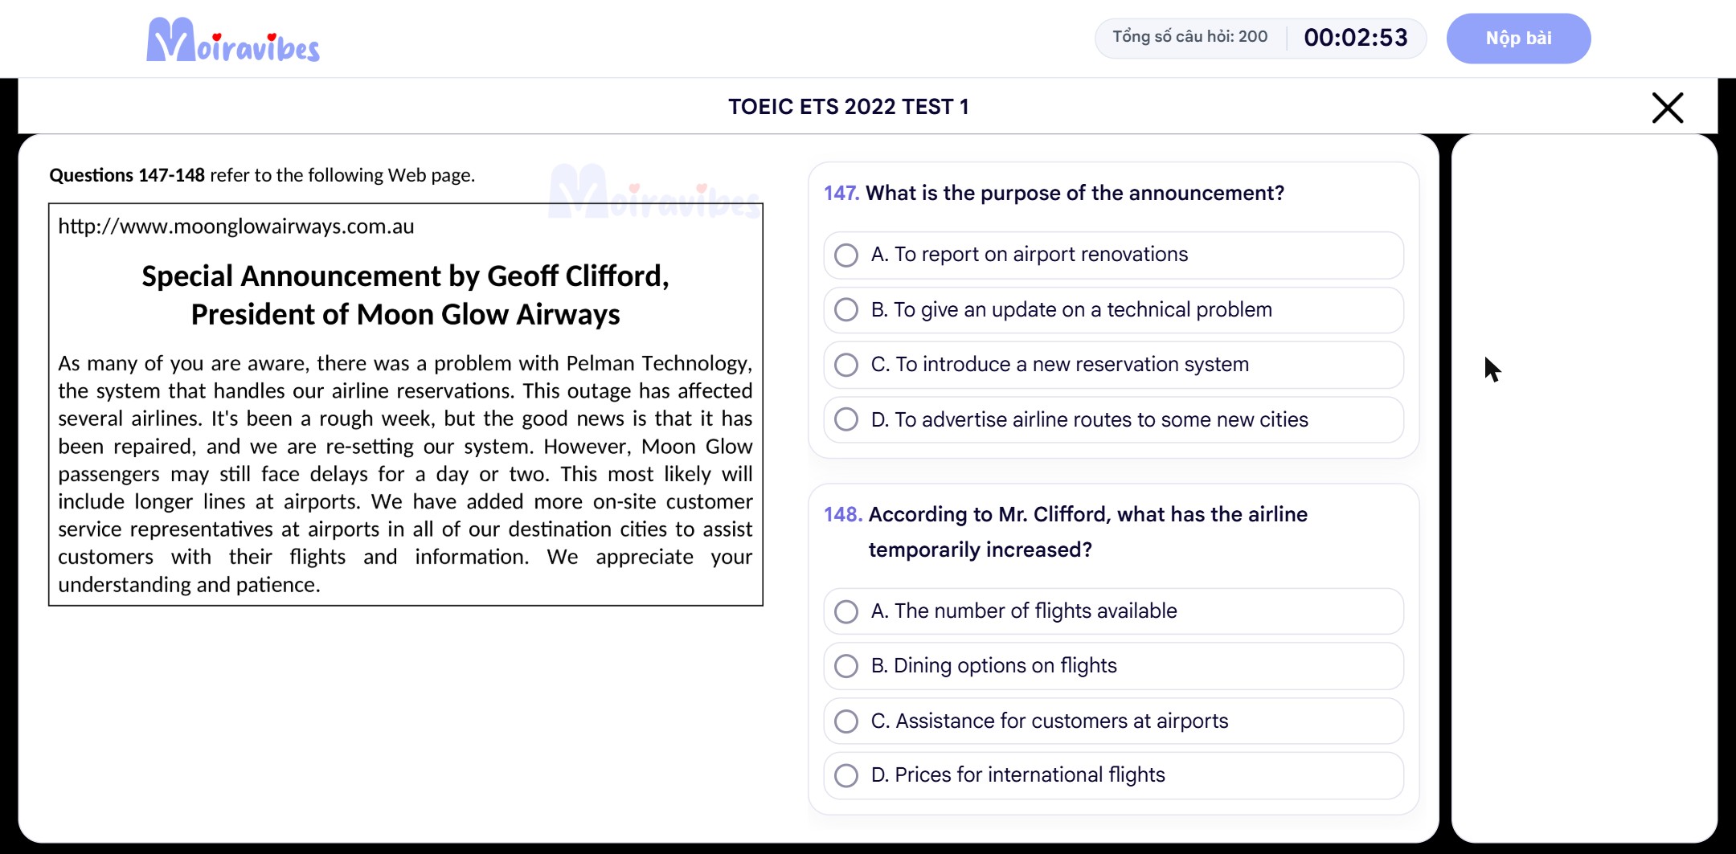The width and height of the screenshot is (1736, 854).
Task: Click the countdown timer display
Action: pos(1356,38)
